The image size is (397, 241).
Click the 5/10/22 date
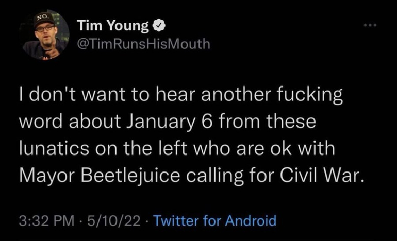pos(114,221)
